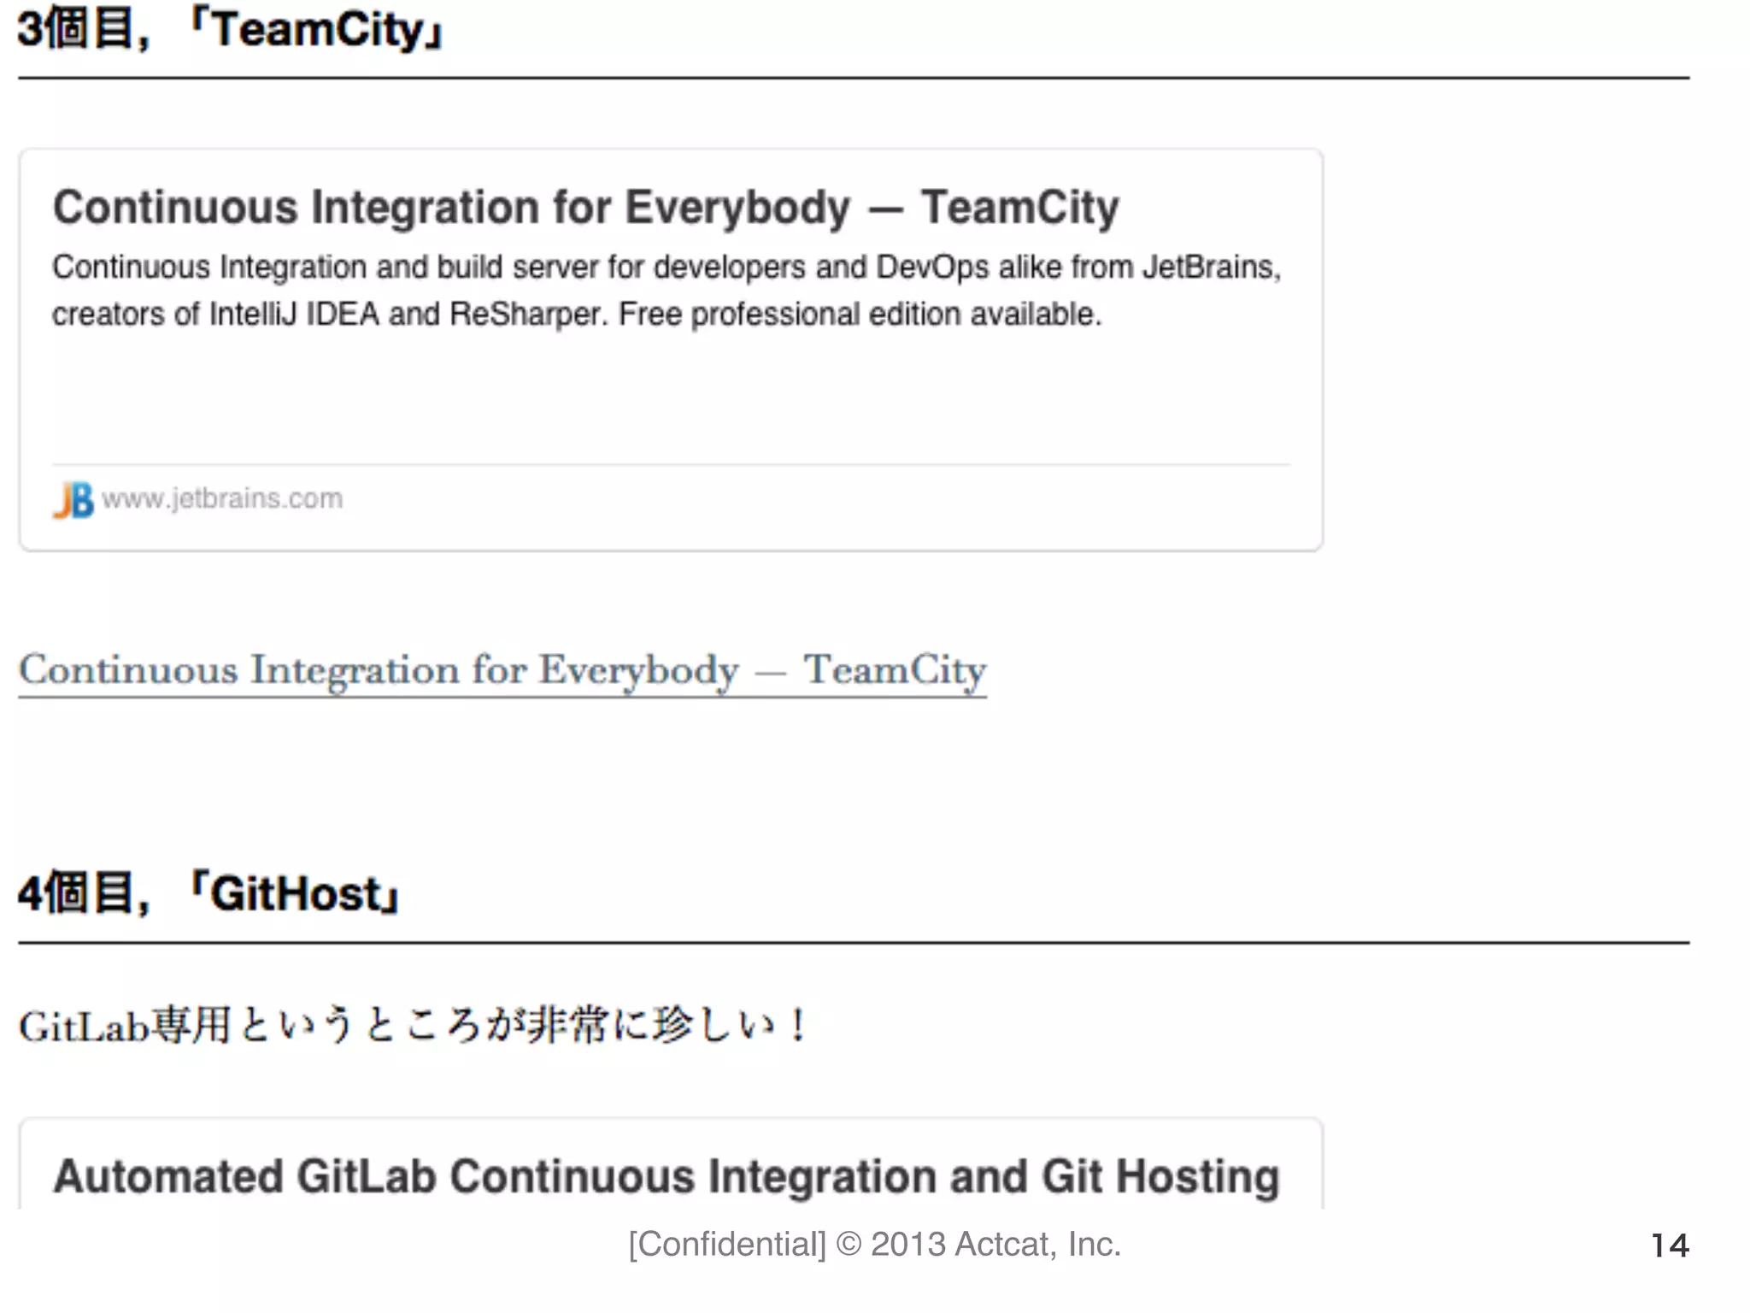Click the word JetBrains in card description
This screenshot has width=1750, height=1313.
(x=1210, y=268)
